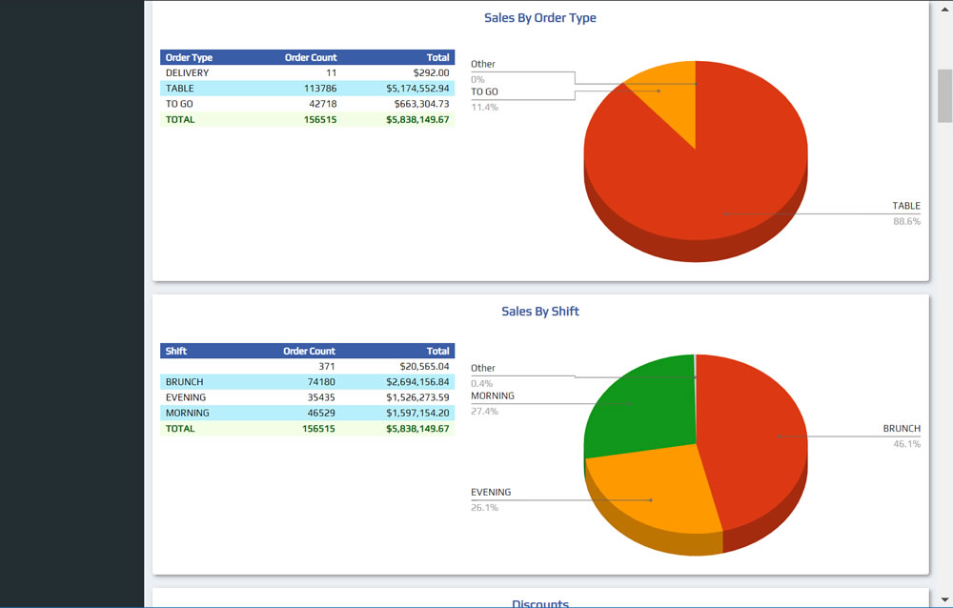The width and height of the screenshot is (953, 608).
Task: Click the TABLE pie chart label
Action: pyautogui.click(x=906, y=206)
